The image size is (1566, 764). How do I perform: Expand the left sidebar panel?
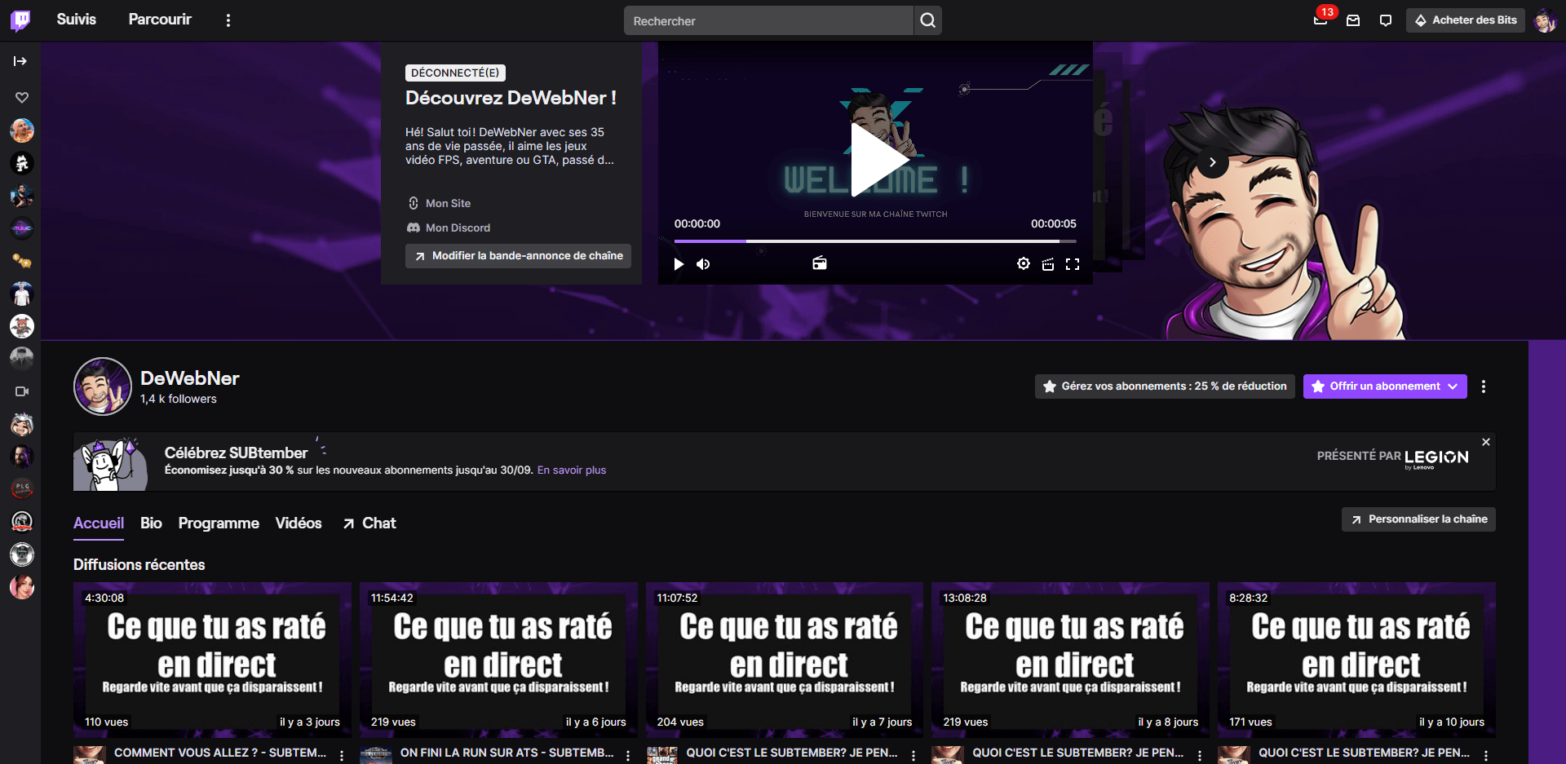[x=20, y=61]
